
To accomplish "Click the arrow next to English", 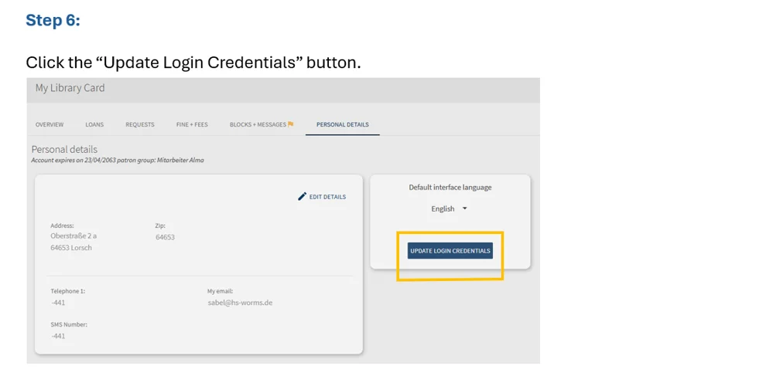I will [x=464, y=208].
